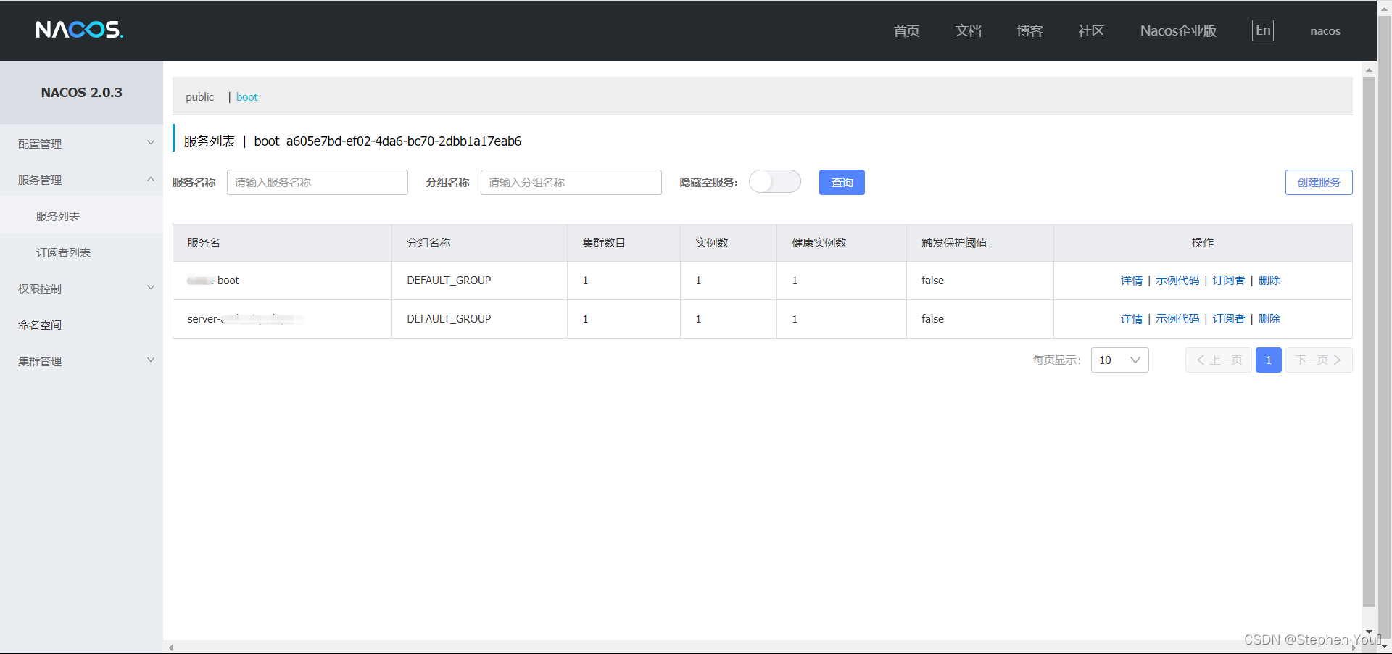Expand the 权限控制 menu
The width and height of the screenshot is (1392, 654).
pos(81,289)
